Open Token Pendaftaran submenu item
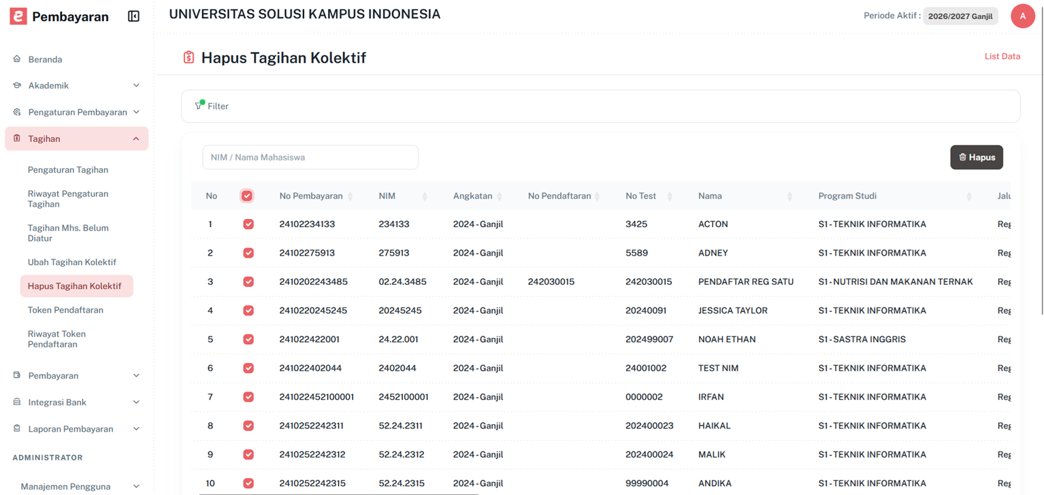Viewport: 1044px width, 495px height. point(65,310)
